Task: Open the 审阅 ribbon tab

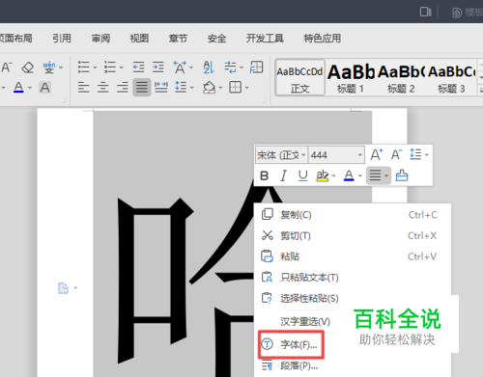Action: point(100,39)
